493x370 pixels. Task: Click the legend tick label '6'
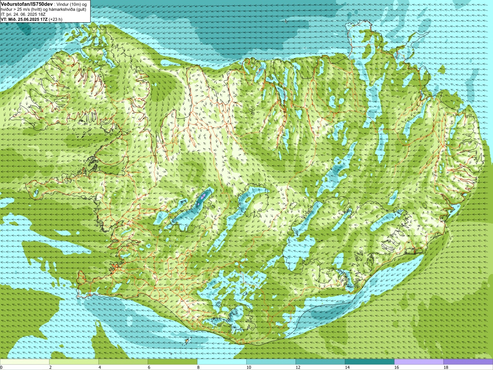coord(149,367)
